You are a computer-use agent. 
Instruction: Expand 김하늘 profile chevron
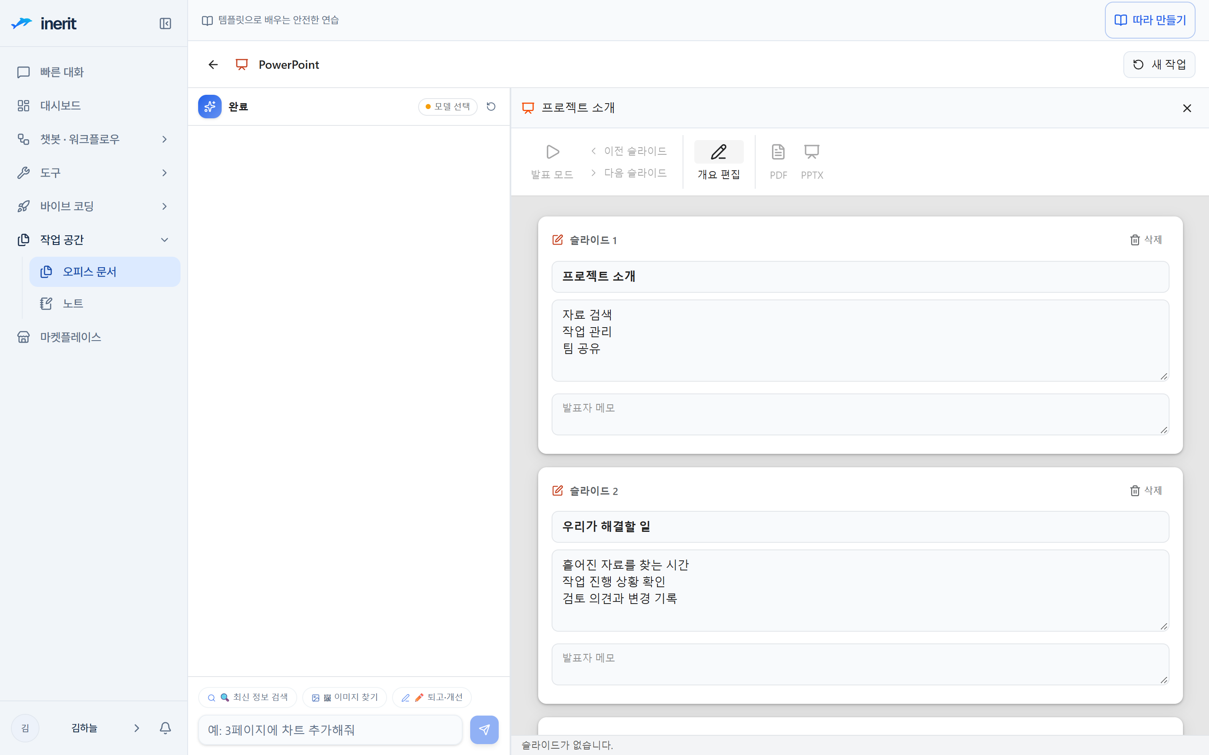[136, 728]
